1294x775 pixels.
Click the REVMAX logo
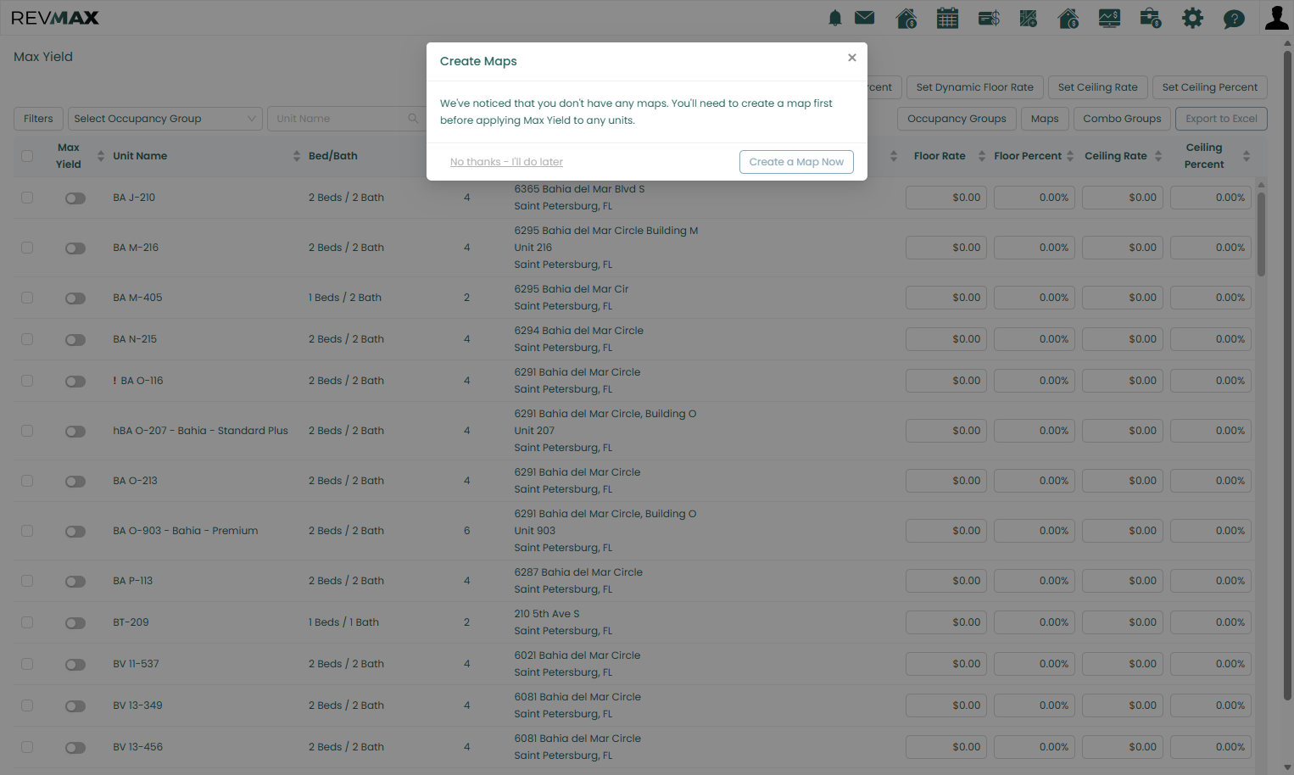55,18
